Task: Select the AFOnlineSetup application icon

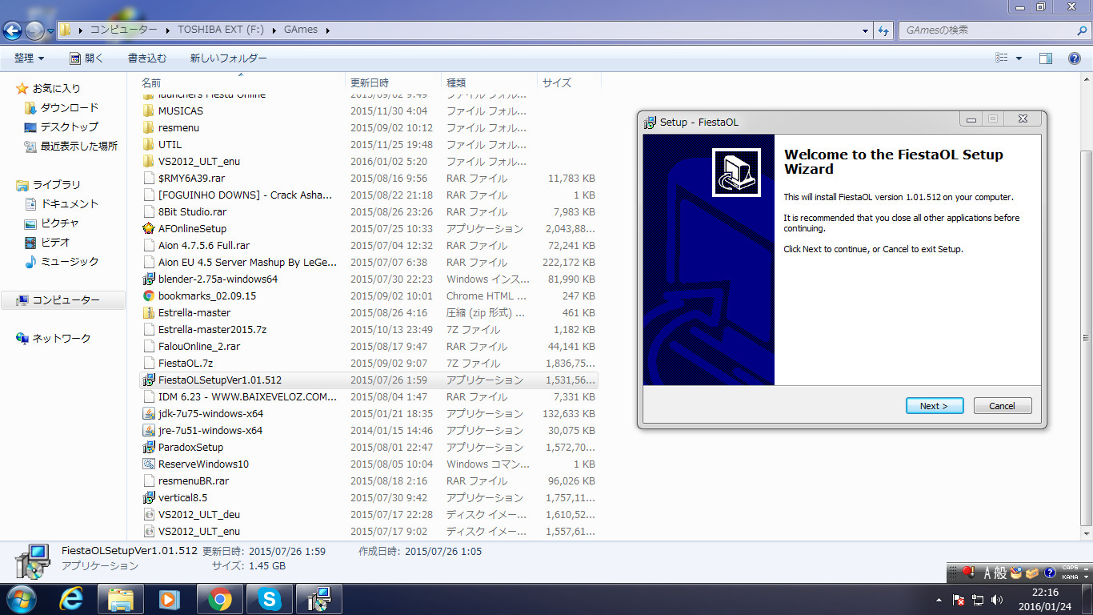Action: (148, 228)
